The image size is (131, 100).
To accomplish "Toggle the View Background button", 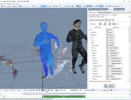I will (115, 6).
